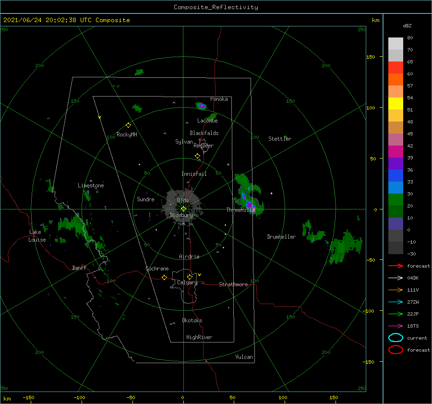Click the green 22JP arrow icon
Viewport: 432px width, 404px height.
(396, 314)
